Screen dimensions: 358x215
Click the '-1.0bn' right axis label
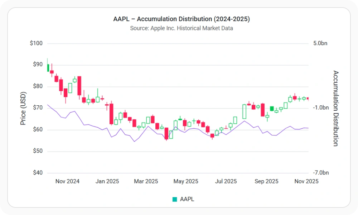pos(321,107)
